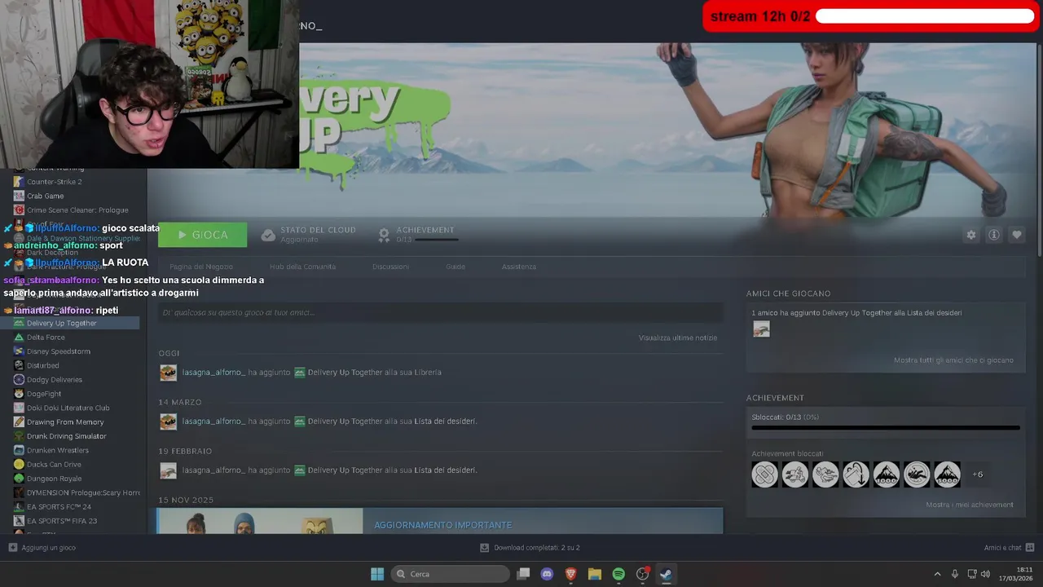Screen dimensions: 1043x587
Task: Open first locked achievement icon
Action: click(x=764, y=474)
